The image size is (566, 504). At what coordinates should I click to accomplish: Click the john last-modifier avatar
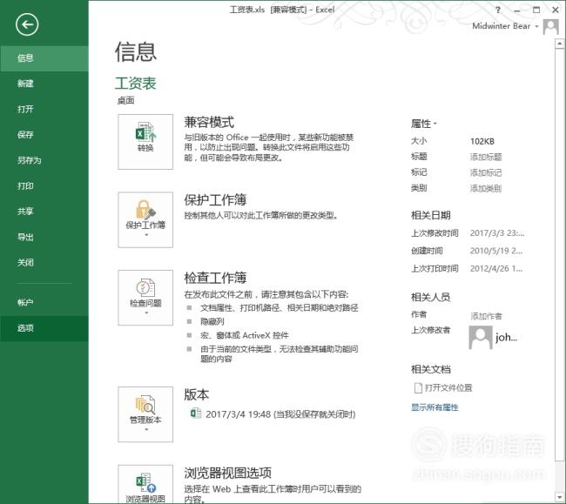(x=481, y=338)
